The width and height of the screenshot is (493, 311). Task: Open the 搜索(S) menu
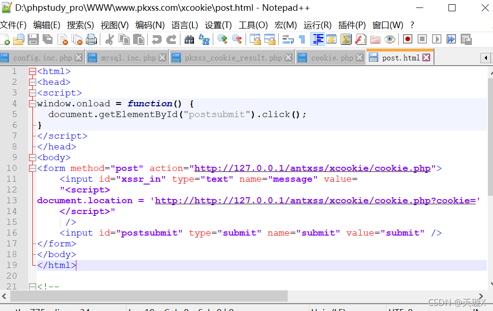81,25
